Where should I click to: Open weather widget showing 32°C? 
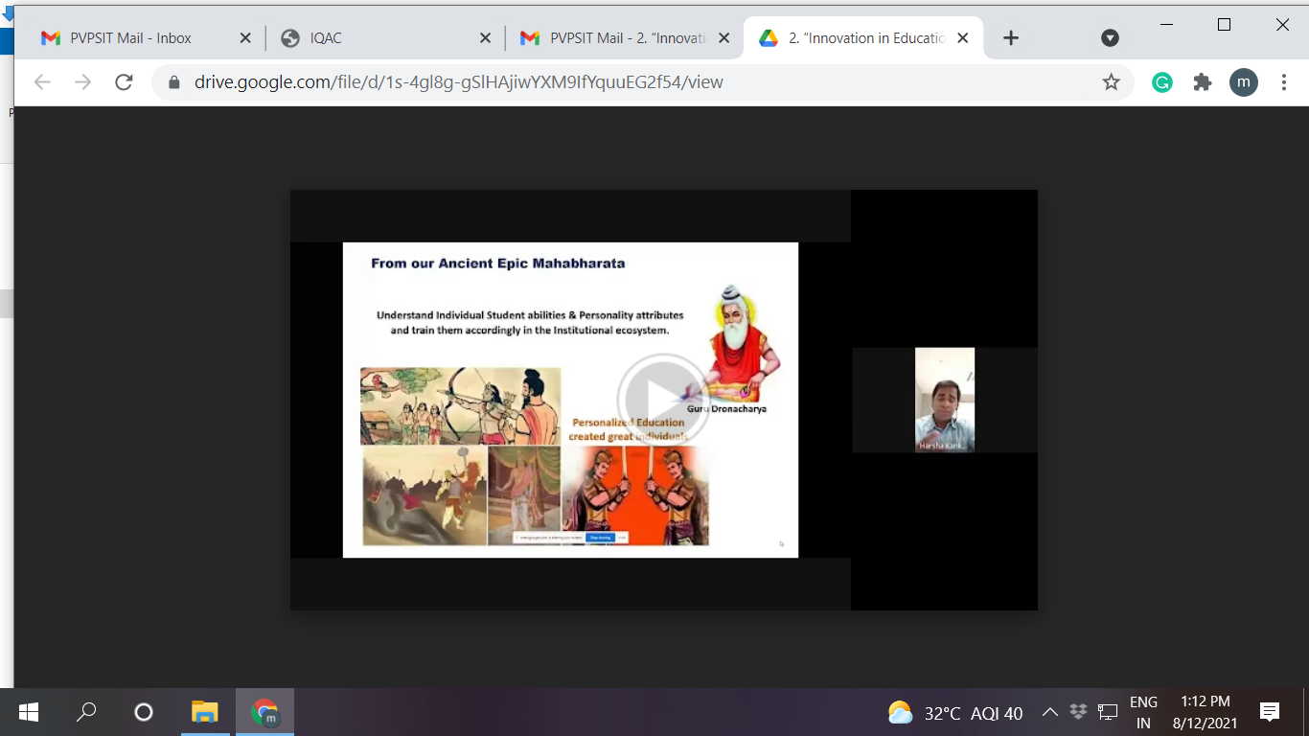[x=955, y=713]
